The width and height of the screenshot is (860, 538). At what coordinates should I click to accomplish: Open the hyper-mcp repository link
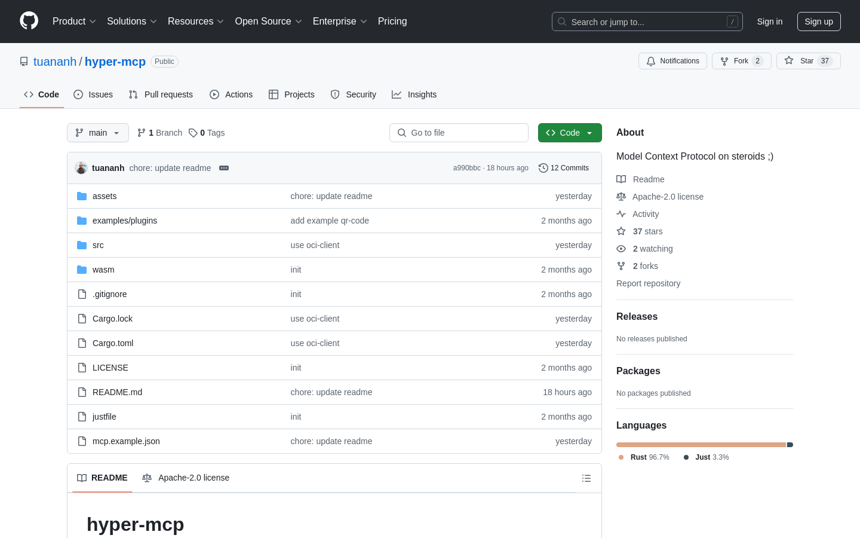pos(115,62)
